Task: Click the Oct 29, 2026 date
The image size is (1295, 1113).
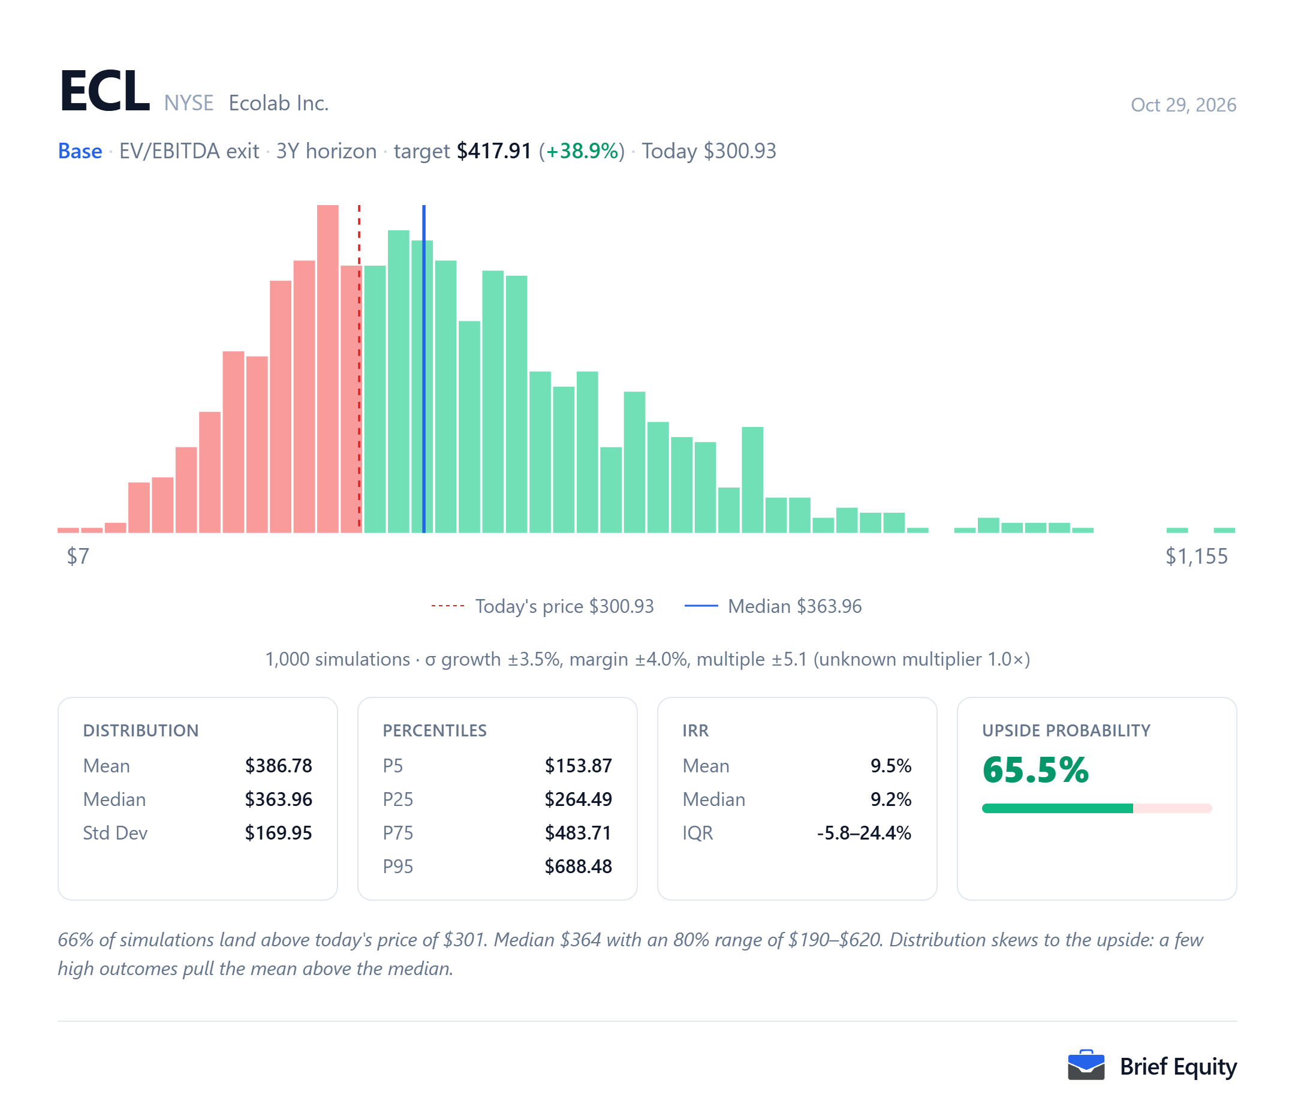Action: point(1183,104)
